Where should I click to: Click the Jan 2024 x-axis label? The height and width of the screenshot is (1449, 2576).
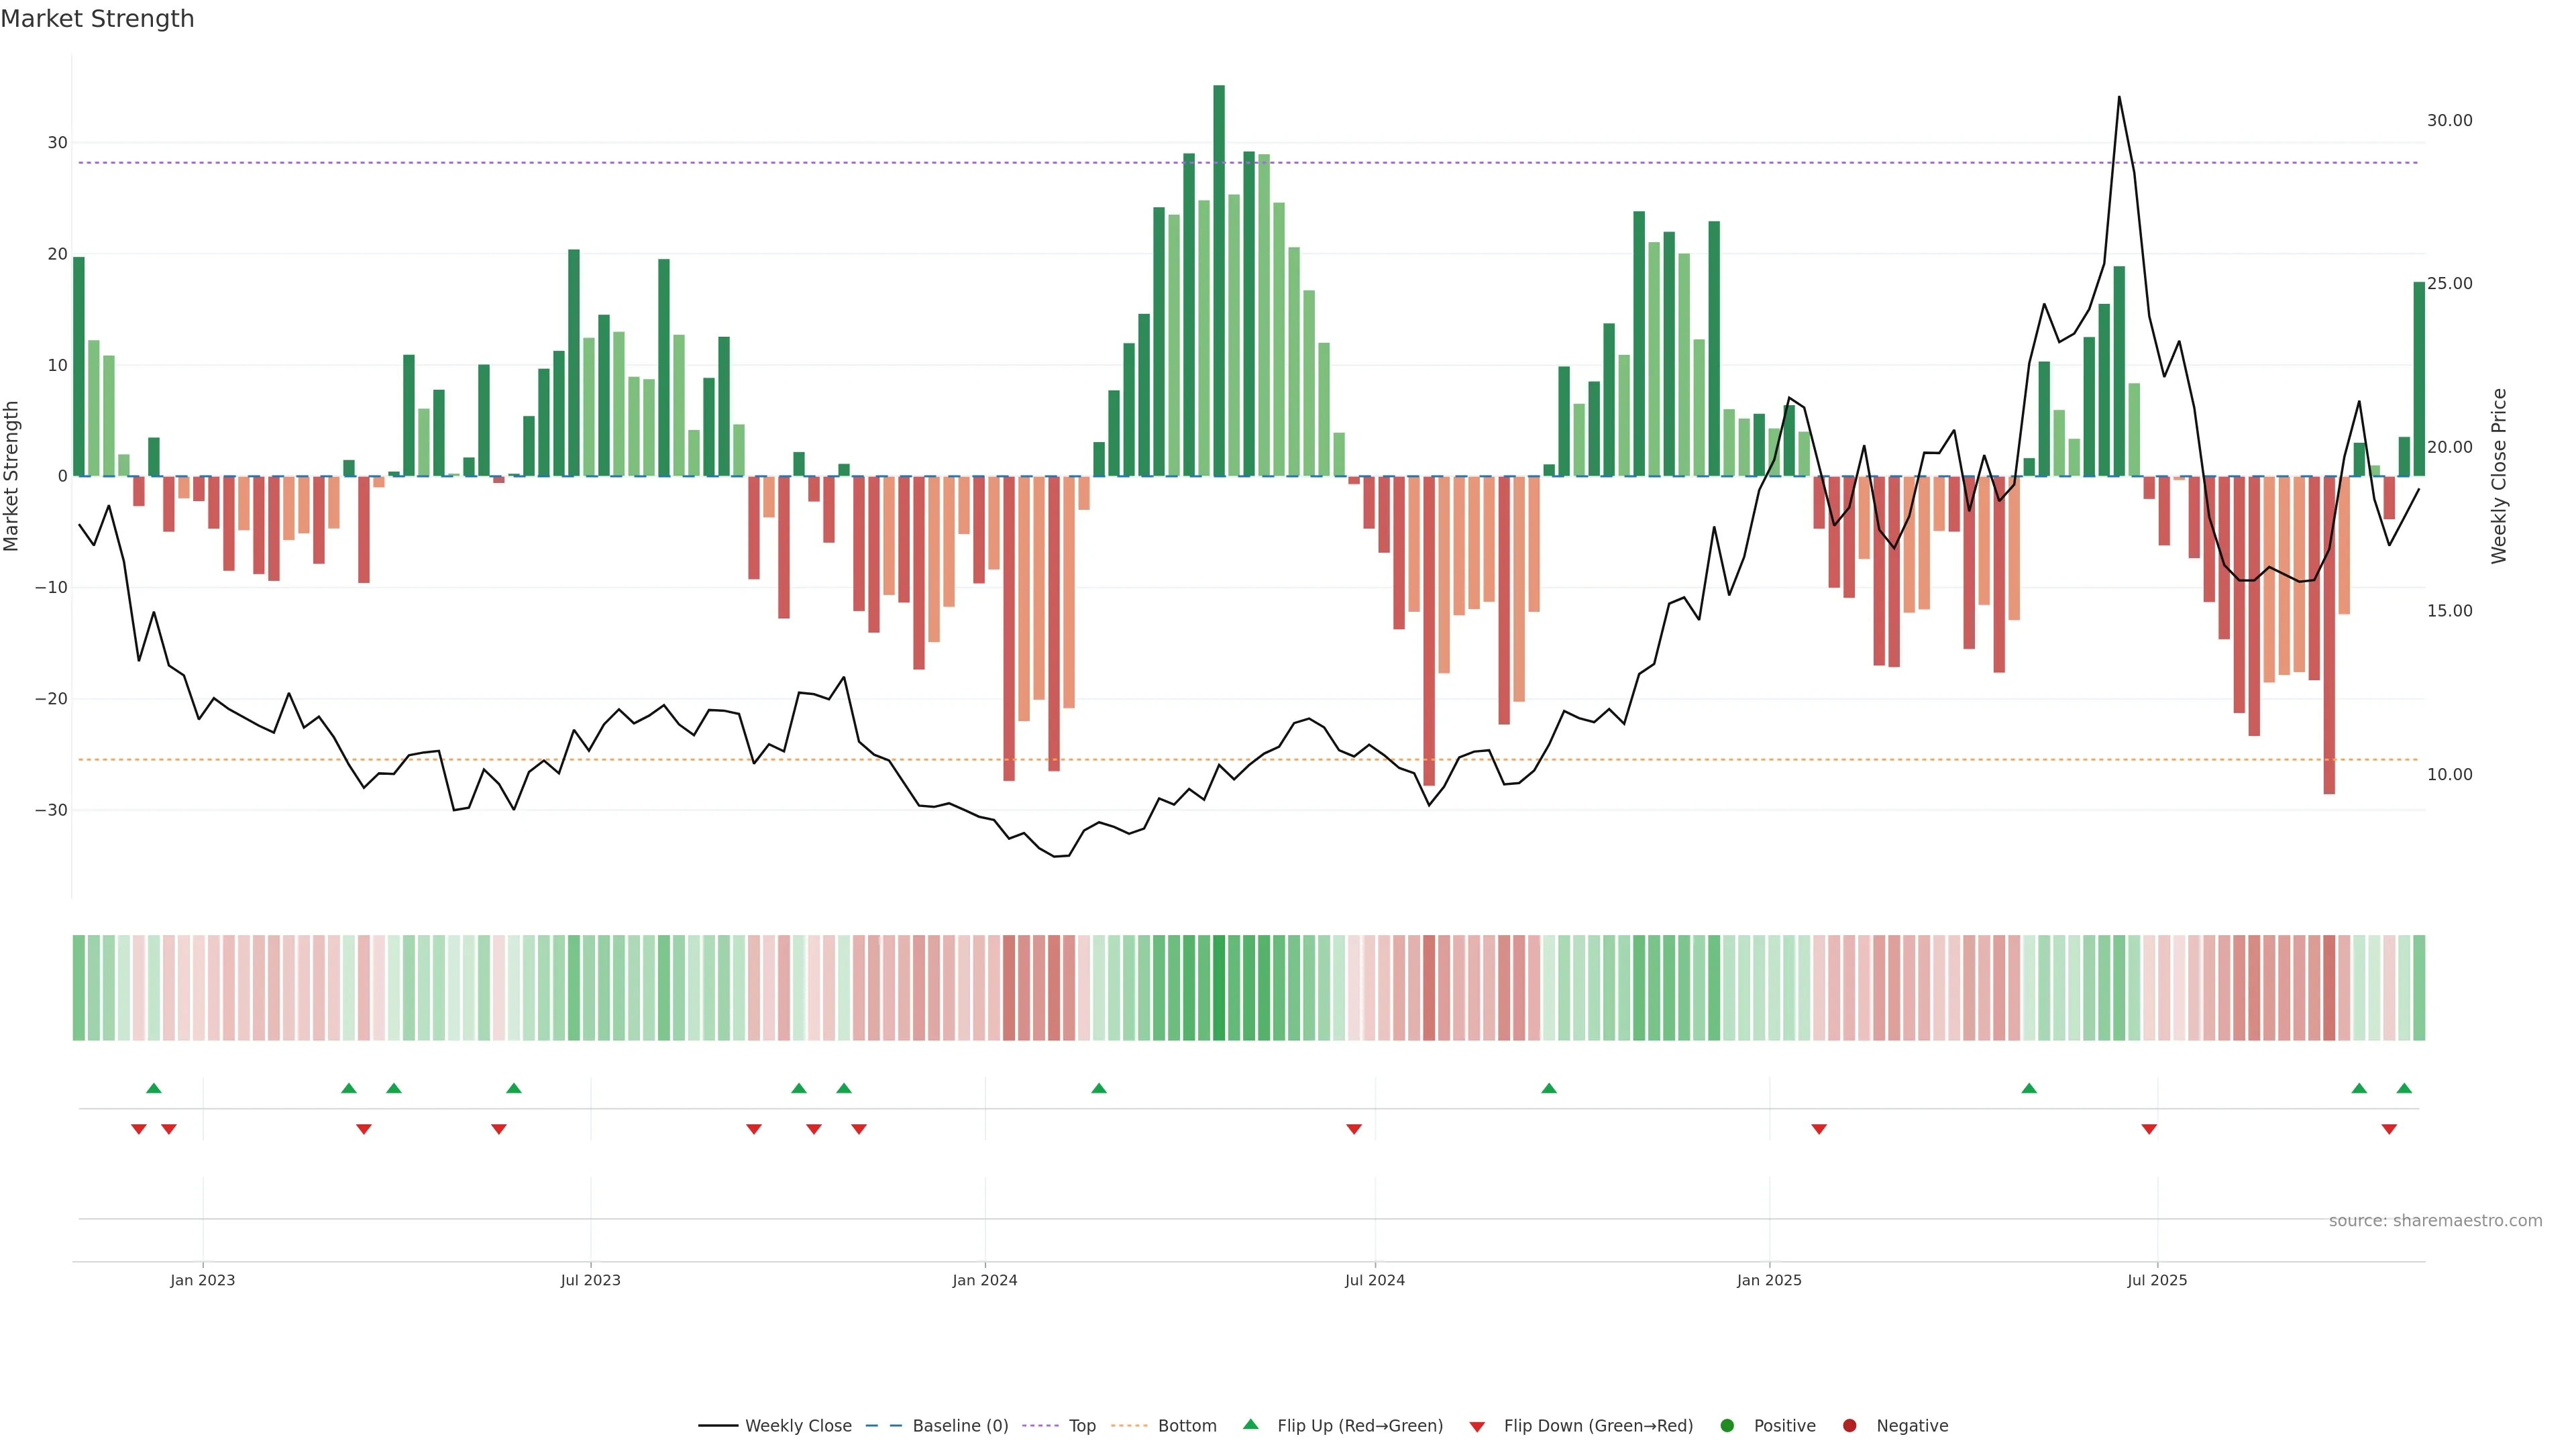point(984,1280)
